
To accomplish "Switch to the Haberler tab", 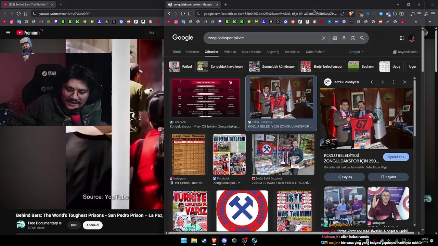I will (x=193, y=52).
